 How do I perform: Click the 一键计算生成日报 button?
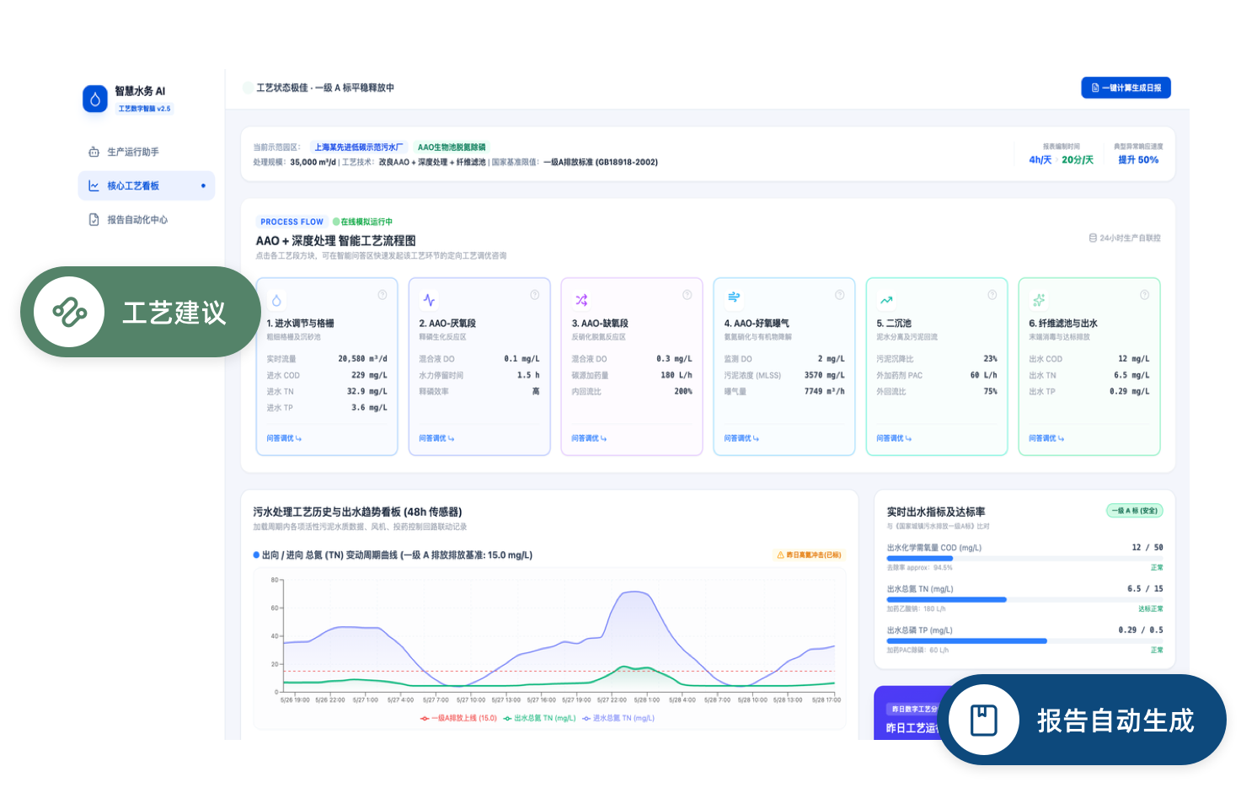(1126, 88)
